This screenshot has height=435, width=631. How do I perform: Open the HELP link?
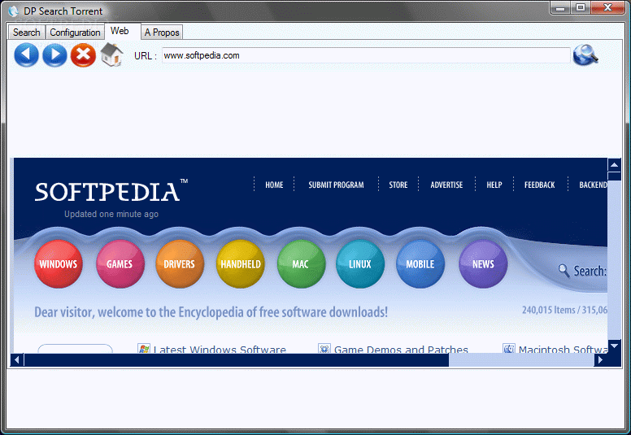494,185
